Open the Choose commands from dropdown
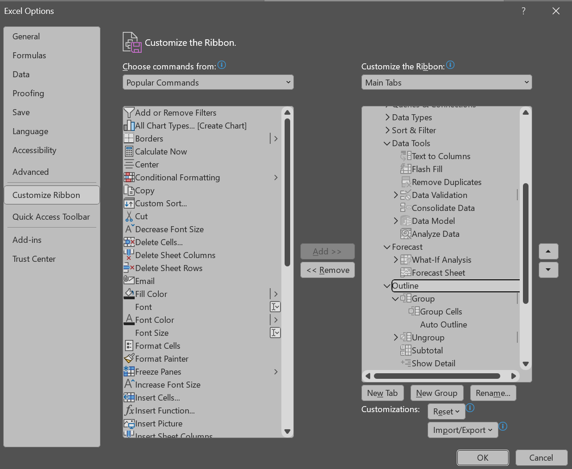This screenshot has width=572, height=469. pos(208,82)
